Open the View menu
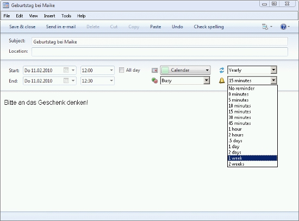This screenshot has width=299, height=221. click(33, 16)
